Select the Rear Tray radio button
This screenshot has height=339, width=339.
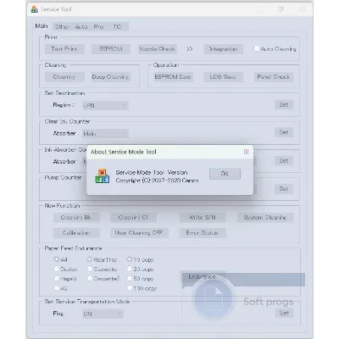pyautogui.click(x=90, y=259)
